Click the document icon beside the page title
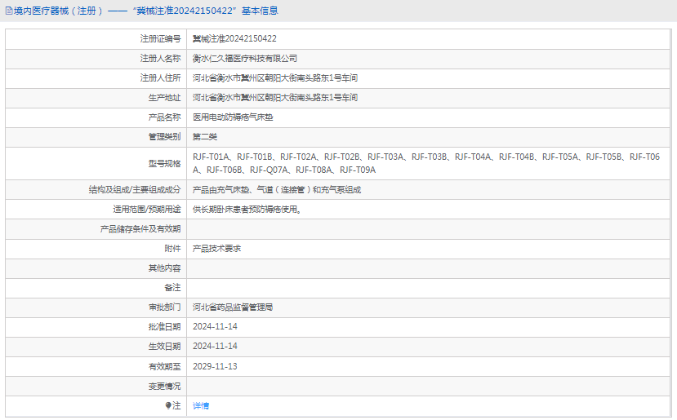The width and height of the screenshot is (677, 420). [9, 11]
